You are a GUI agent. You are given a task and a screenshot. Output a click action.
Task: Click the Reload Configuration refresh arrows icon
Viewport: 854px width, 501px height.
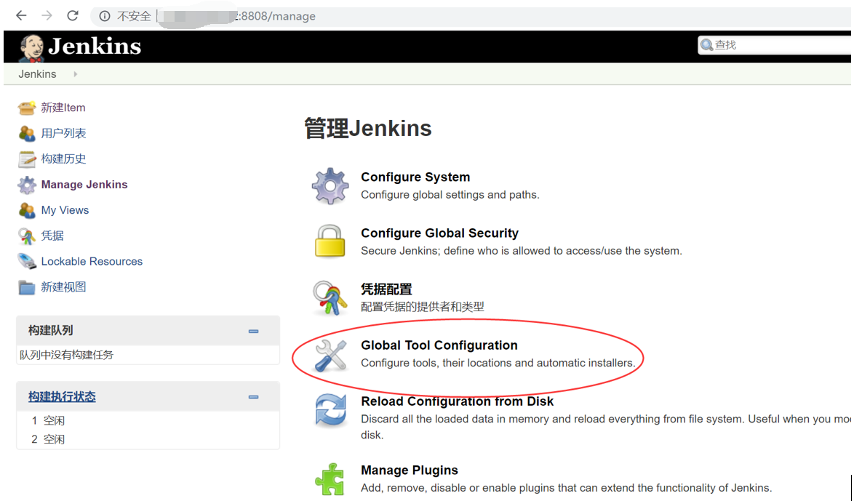tap(330, 410)
